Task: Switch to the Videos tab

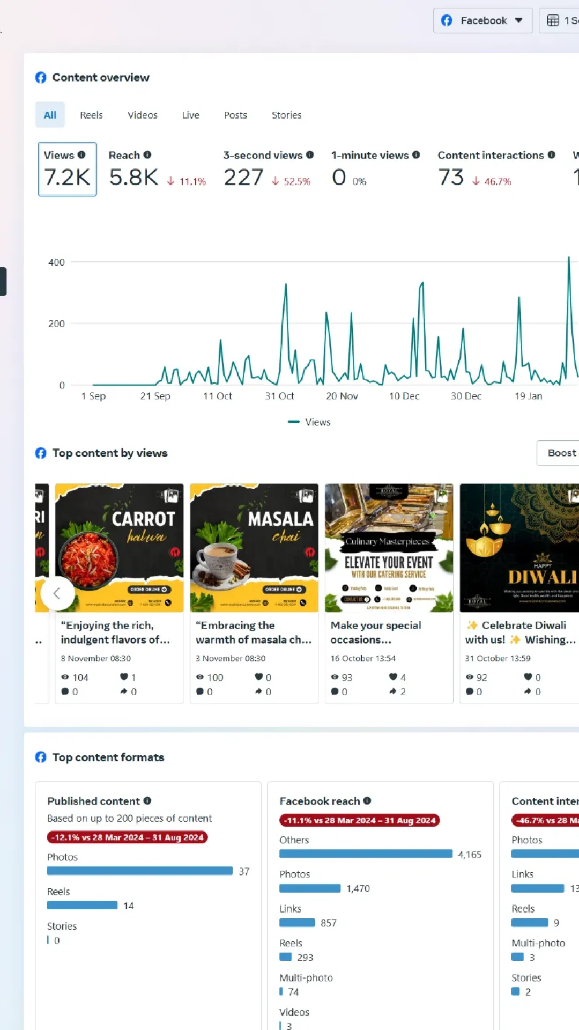Action: coord(143,115)
